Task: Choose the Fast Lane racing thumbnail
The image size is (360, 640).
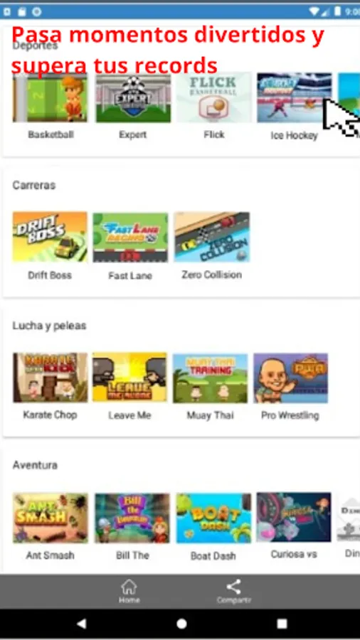Action: pos(130,238)
